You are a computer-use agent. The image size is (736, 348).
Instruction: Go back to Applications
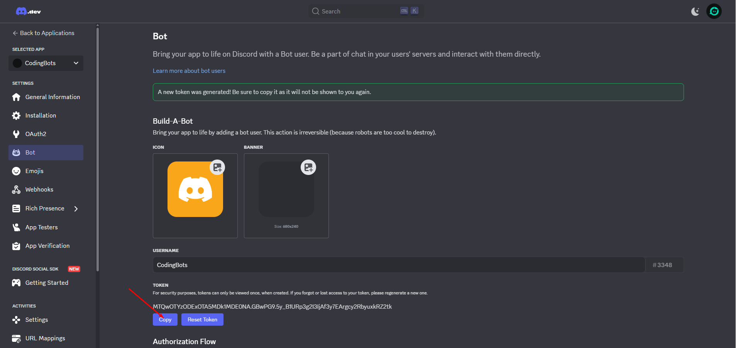point(43,33)
